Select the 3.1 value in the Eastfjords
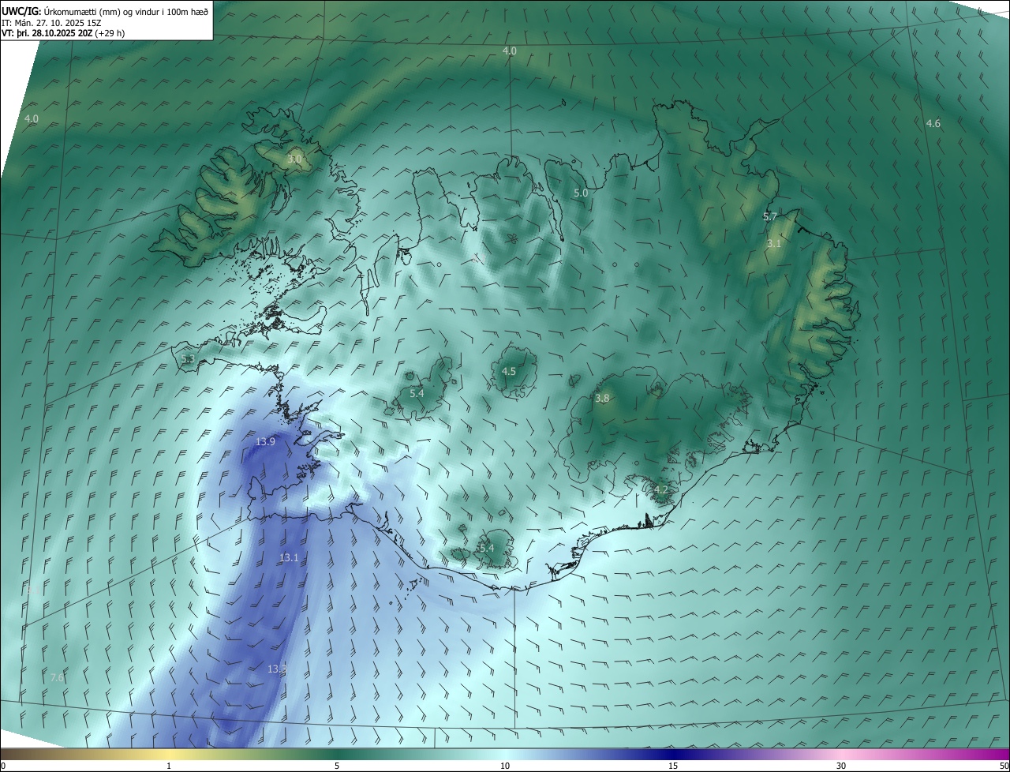 (773, 244)
